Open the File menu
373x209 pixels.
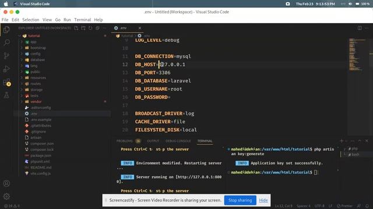click(x=5, y=20)
